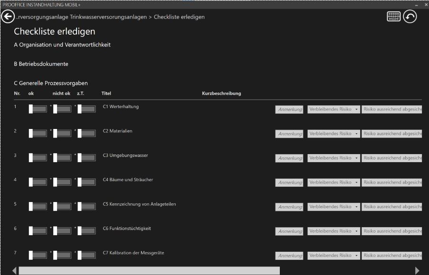Screen dimensions: 429x275
Task: Click the refresh/reset circular arrow icon
Action: click(x=410, y=16)
